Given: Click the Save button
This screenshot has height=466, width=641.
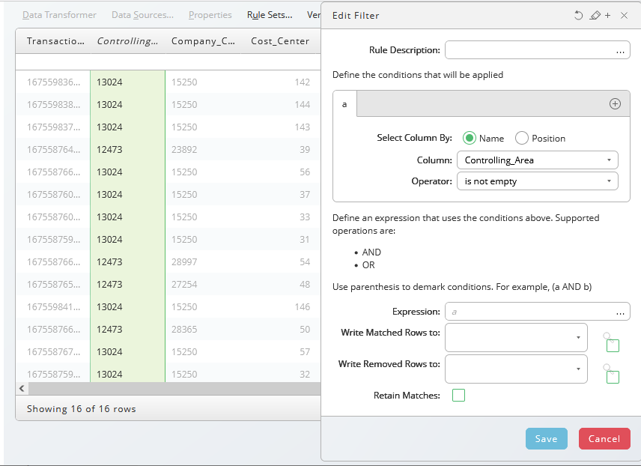Looking at the screenshot, I should pyautogui.click(x=546, y=438).
